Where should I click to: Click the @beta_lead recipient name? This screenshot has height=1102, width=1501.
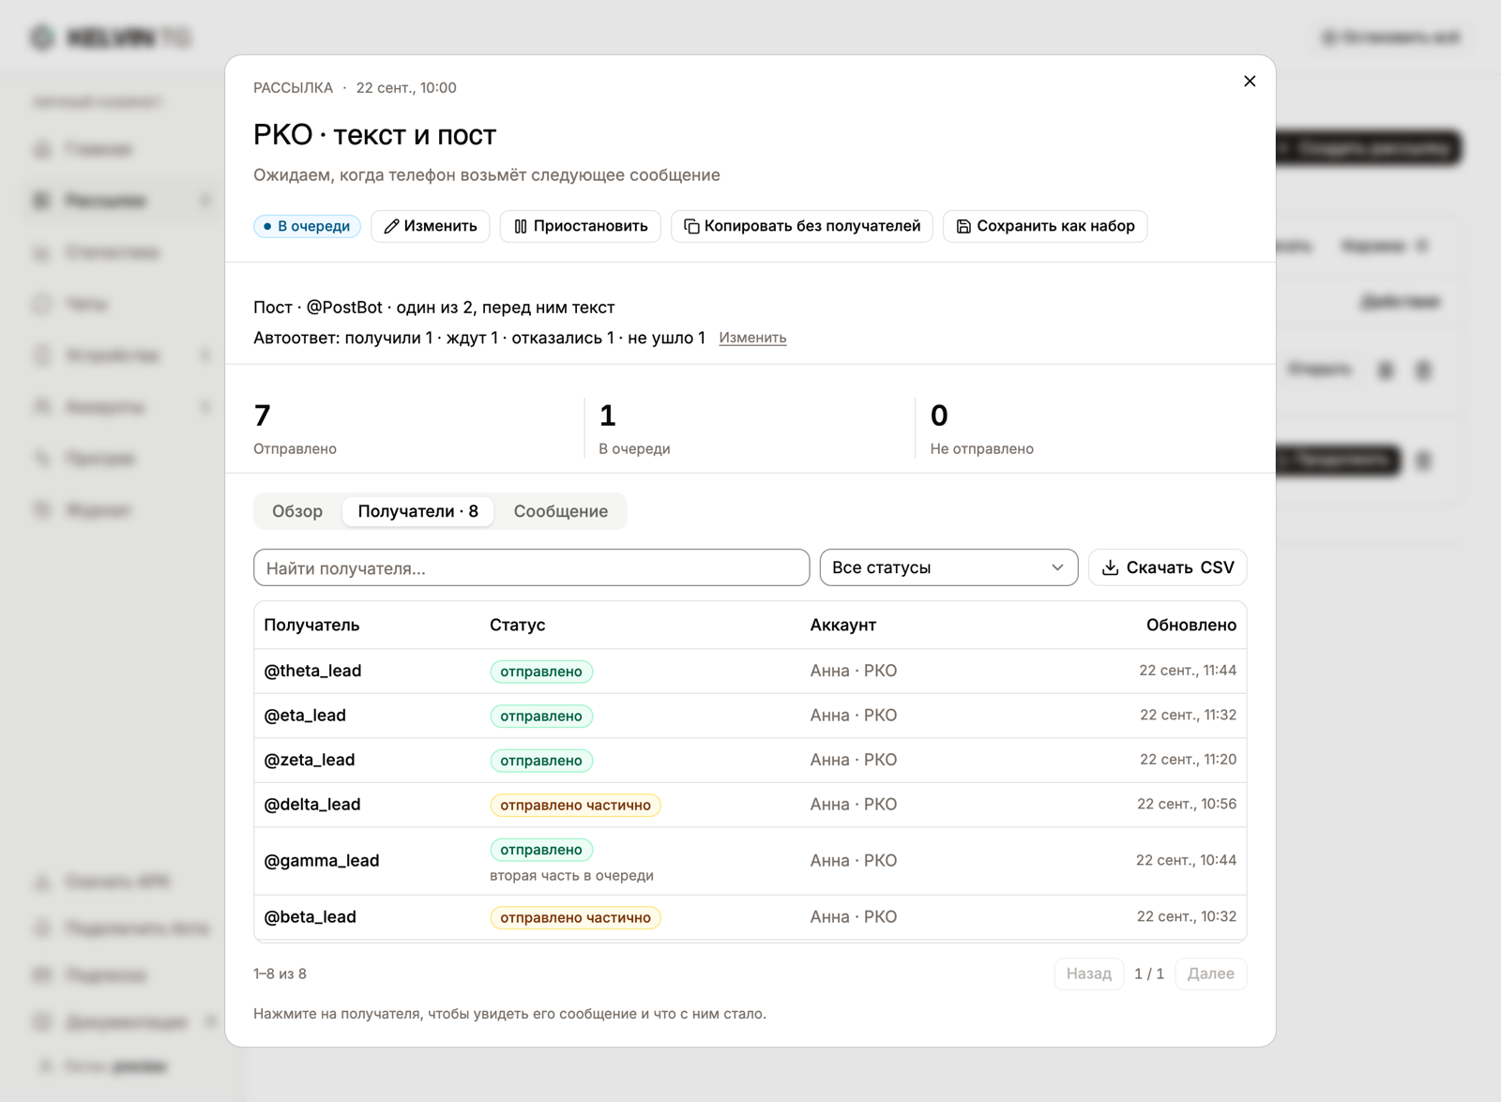311,917
